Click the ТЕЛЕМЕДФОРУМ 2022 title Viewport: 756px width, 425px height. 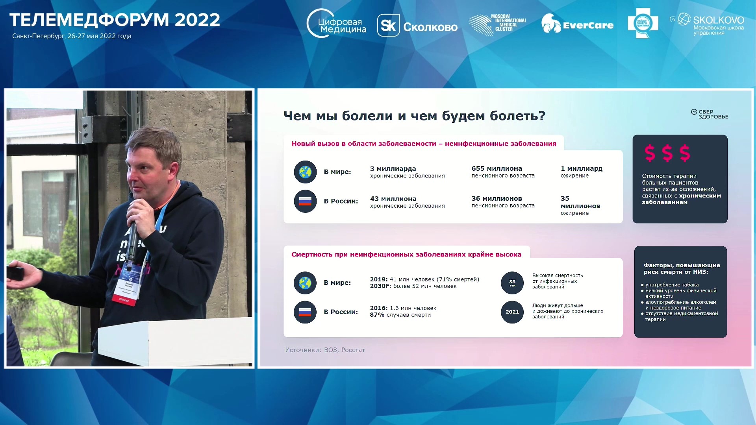click(x=115, y=20)
